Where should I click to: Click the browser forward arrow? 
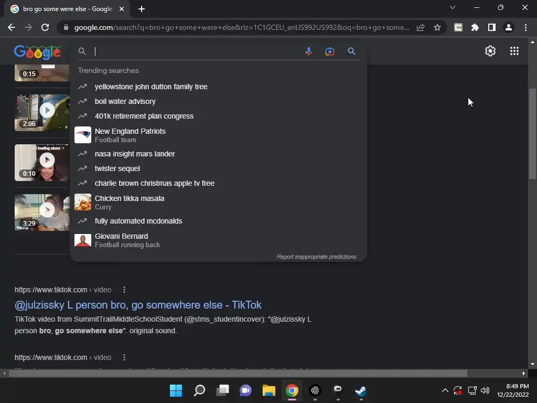coord(28,27)
